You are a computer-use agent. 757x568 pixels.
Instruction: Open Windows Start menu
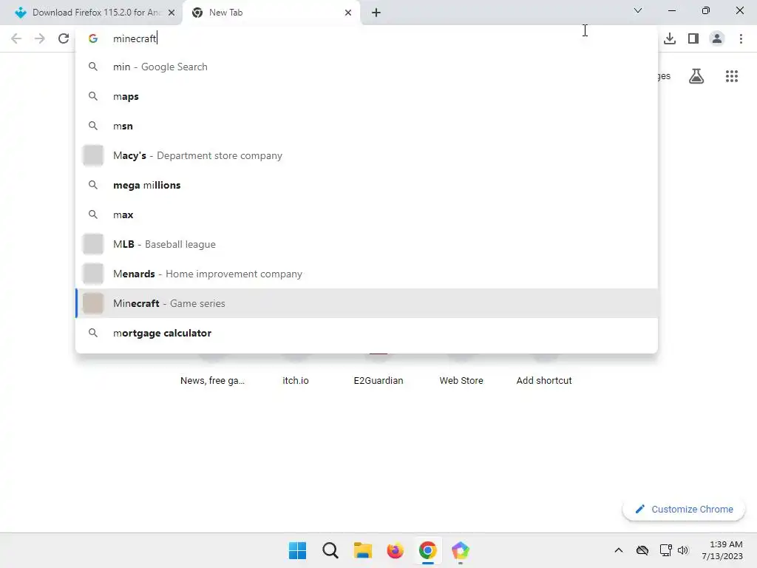[297, 550]
